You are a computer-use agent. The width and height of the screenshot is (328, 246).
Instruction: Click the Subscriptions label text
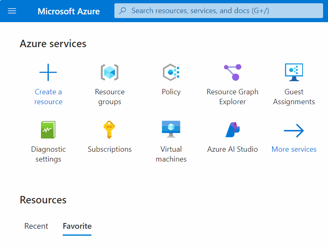[109, 149]
